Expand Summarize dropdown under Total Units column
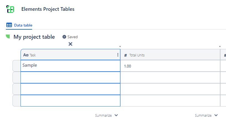 pos(206,115)
